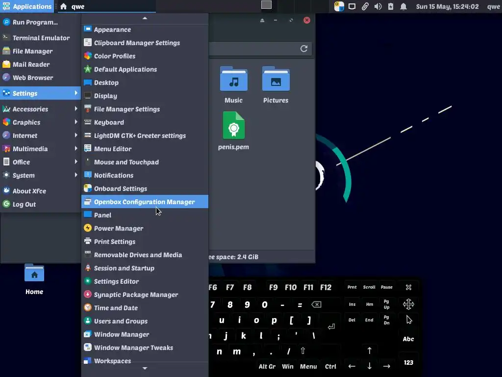
Task: Launch Synaptic Package Manager
Action: pos(145,295)
